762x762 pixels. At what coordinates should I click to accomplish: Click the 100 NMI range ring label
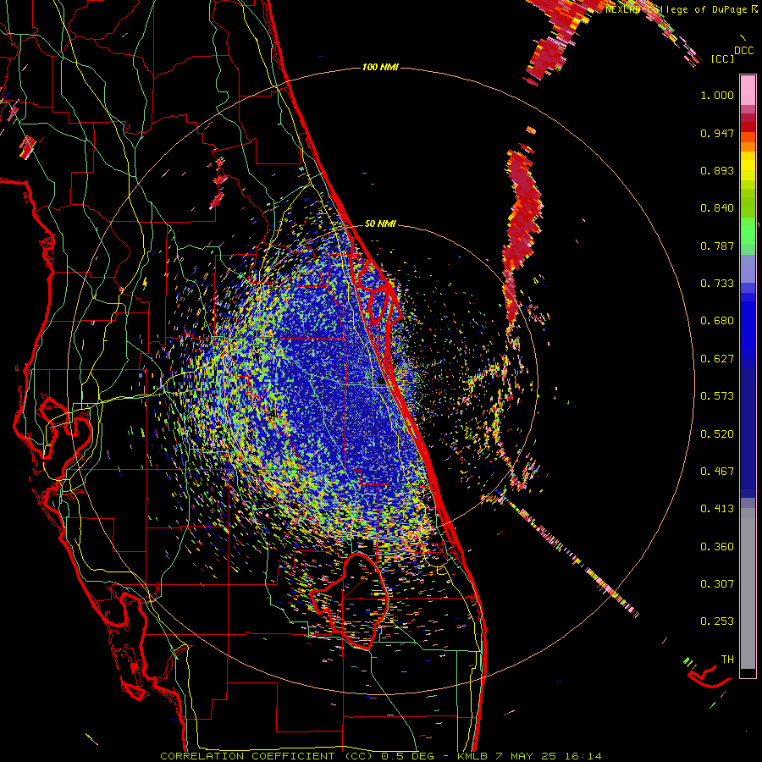[380, 67]
